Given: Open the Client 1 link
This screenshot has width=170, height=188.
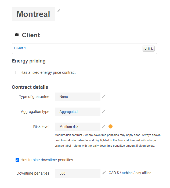Looking at the screenshot, I should tap(20, 48).
